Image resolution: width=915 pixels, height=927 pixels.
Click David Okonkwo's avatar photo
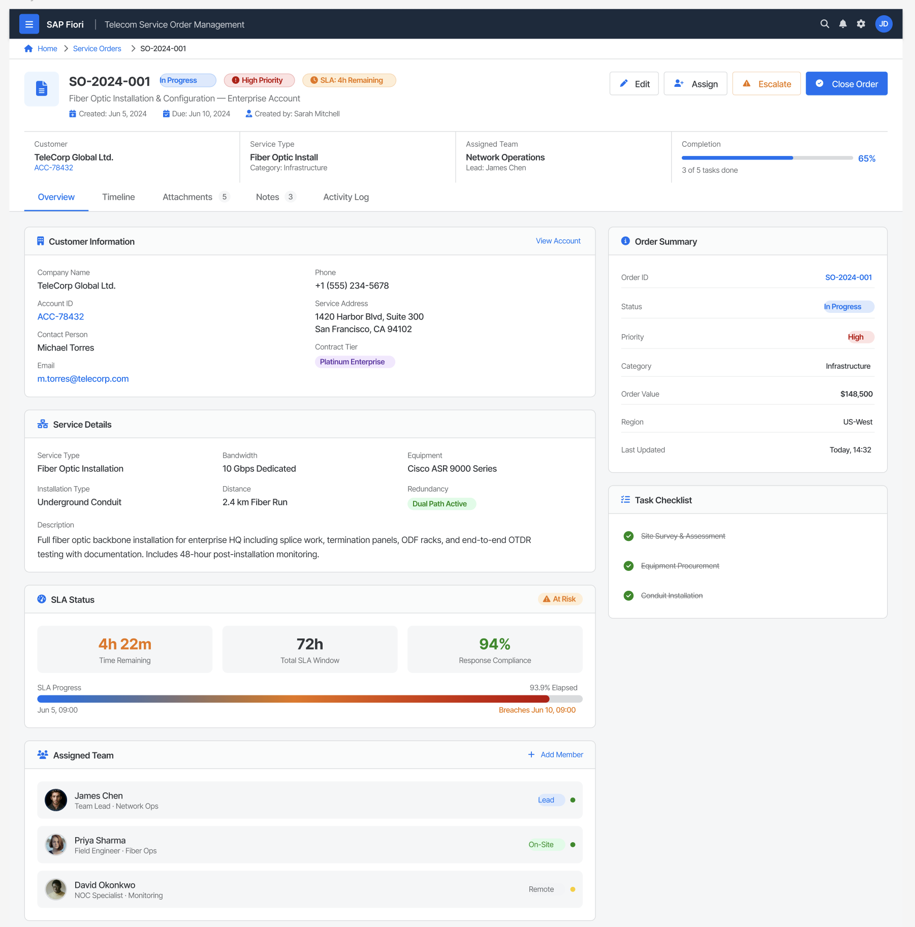[x=56, y=889]
